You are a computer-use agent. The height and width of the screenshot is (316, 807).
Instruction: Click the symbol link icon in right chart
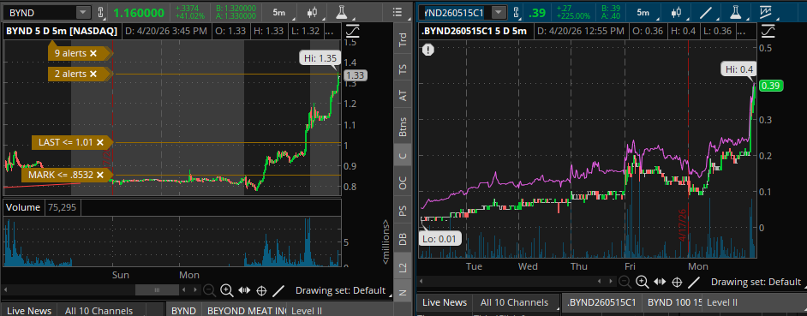517,12
